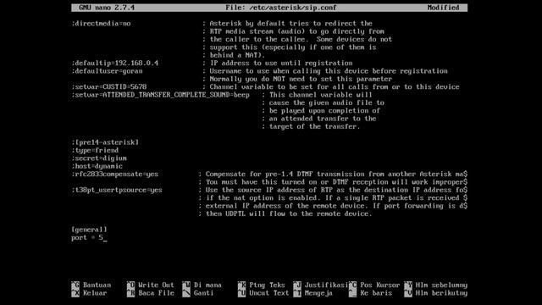Click the ;type=friend line
The width and height of the screenshot is (542, 305).
tap(96, 151)
